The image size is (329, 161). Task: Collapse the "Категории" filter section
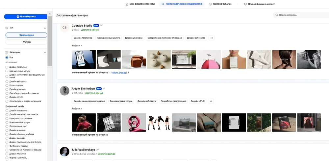point(45,53)
